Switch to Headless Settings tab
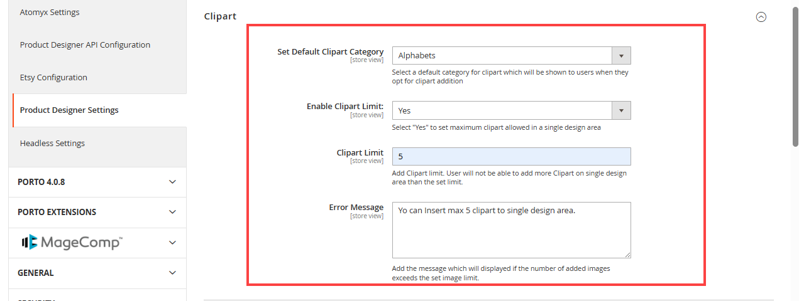Screen dimensions: 799x301 click(52, 144)
